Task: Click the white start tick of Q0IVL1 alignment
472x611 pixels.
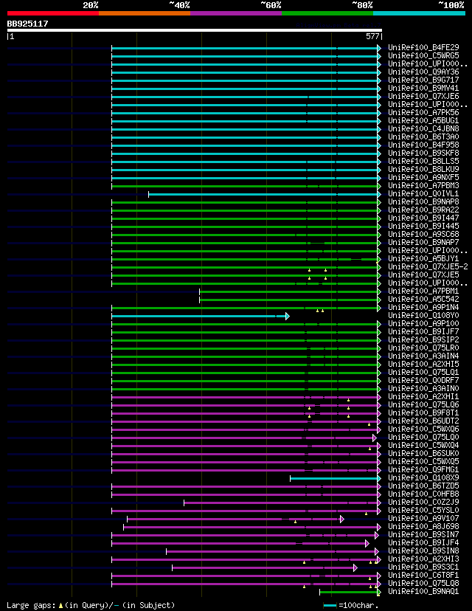Action: [x=148, y=194]
